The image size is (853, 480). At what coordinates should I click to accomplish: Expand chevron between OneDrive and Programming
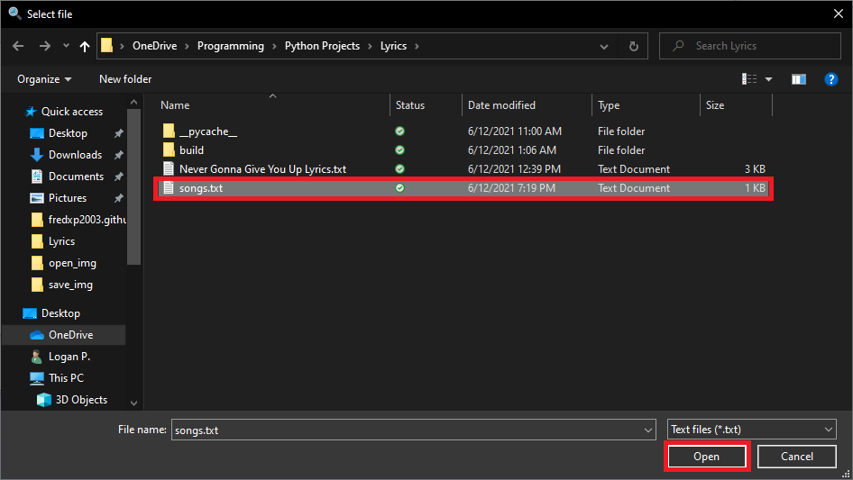[x=188, y=46]
